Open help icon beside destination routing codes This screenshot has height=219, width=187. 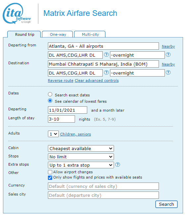[106, 73]
